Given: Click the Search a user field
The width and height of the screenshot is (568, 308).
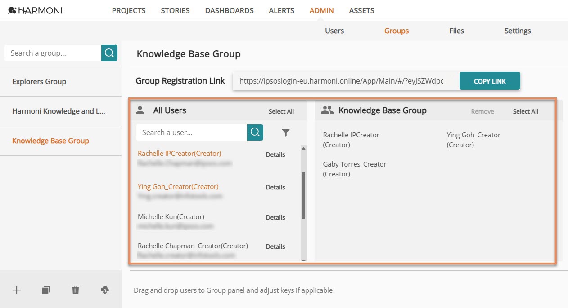Looking at the screenshot, I should click(x=191, y=132).
